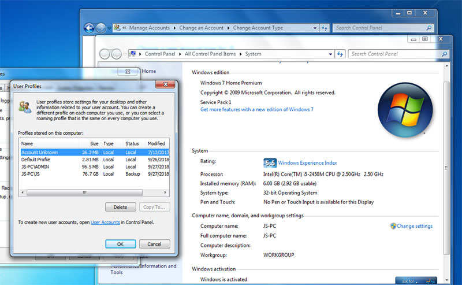Expand arrow after Control Panel breadcrumb
Viewport: 462px width, 285px height.
click(180, 54)
